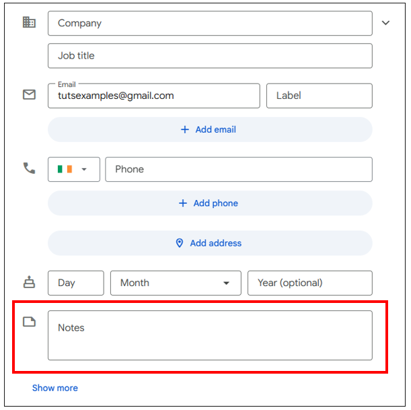Screen dimensions: 411x410
Task: Open the country flag code dropdown
Action: click(74, 170)
